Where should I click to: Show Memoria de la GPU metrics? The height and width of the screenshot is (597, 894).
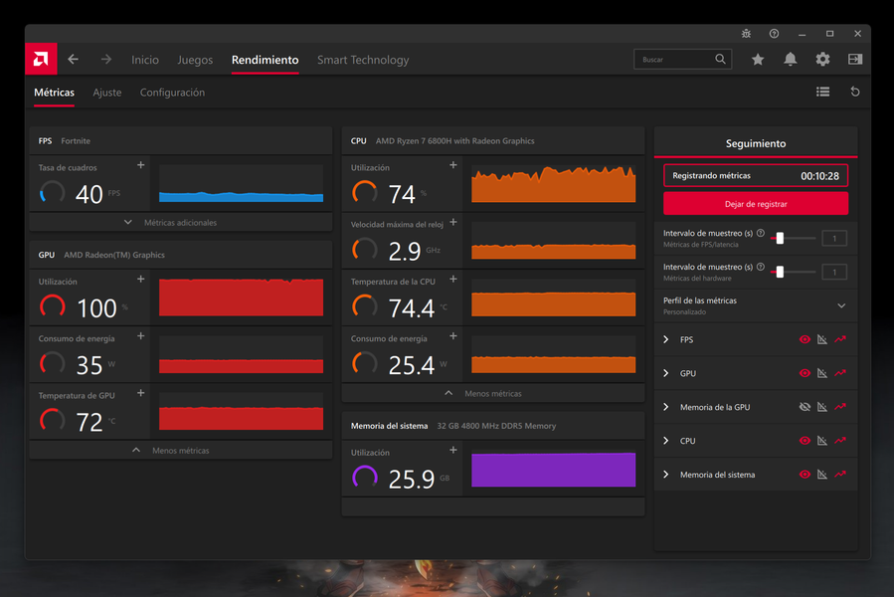pyautogui.click(x=805, y=407)
